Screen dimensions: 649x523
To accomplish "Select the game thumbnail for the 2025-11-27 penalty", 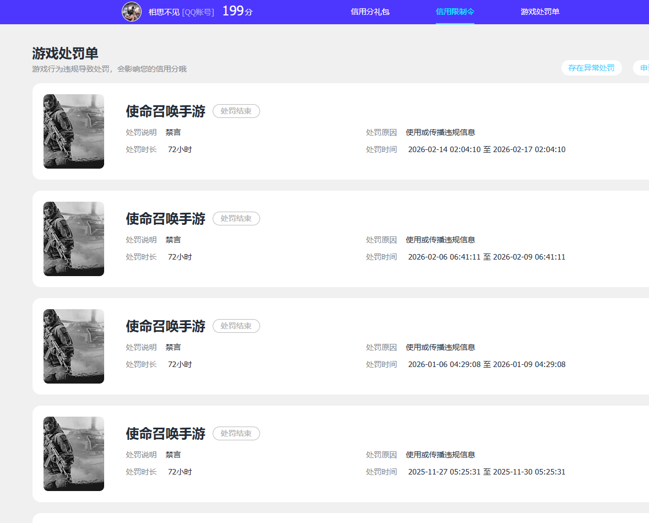I will [74, 454].
